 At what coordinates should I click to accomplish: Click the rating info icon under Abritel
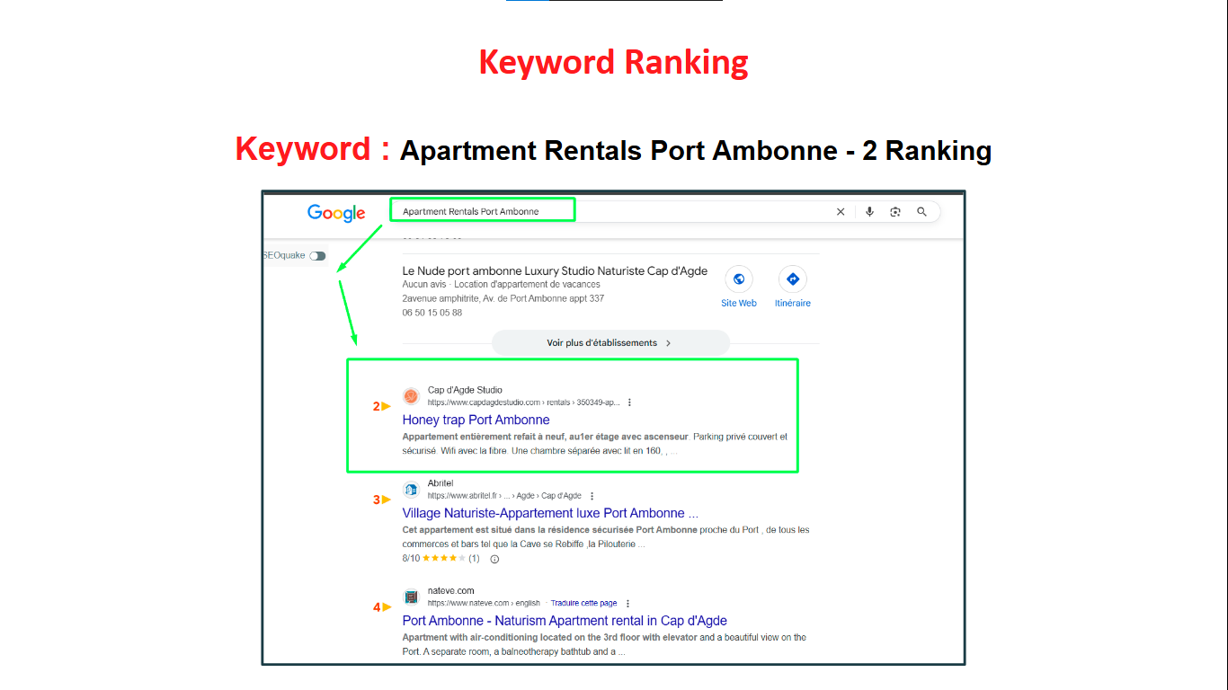click(x=494, y=559)
